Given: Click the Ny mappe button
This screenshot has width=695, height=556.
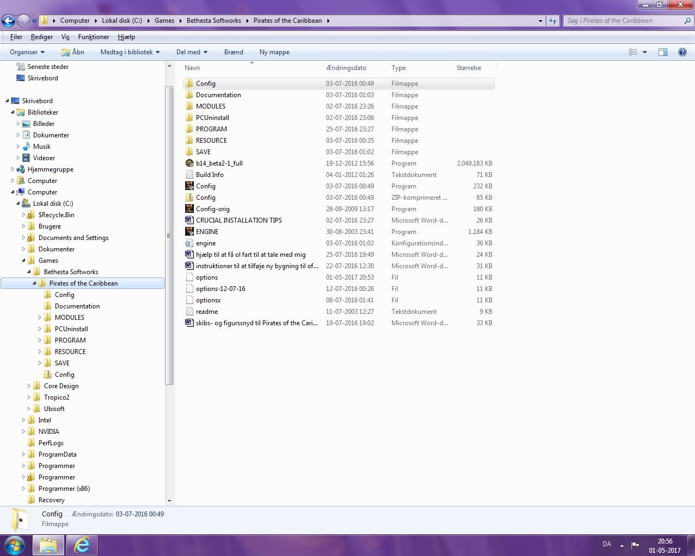Looking at the screenshot, I should pyautogui.click(x=274, y=52).
